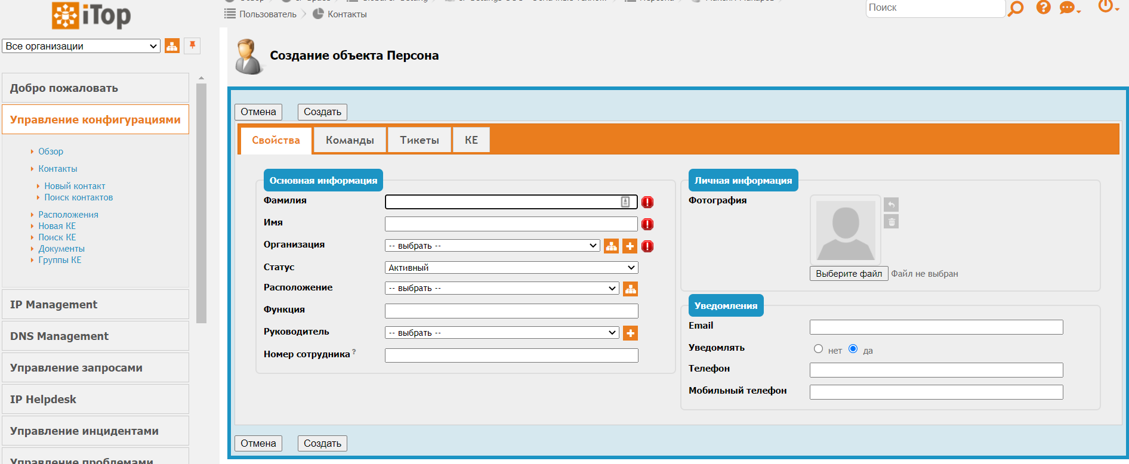This screenshot has height=464, width=1129.
Task: Select the нет radio for Уведомлять
Action: tap(818, 349)
